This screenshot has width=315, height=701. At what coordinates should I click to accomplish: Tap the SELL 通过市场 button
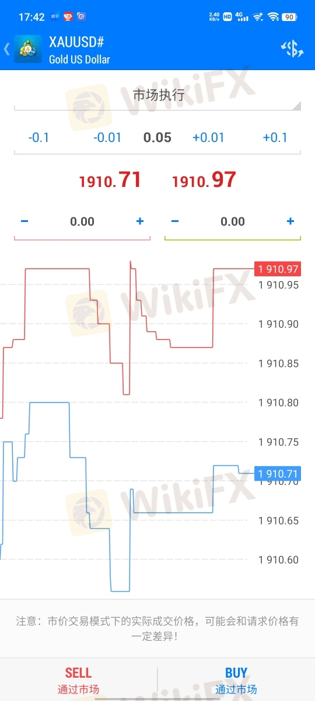(78, 680)
